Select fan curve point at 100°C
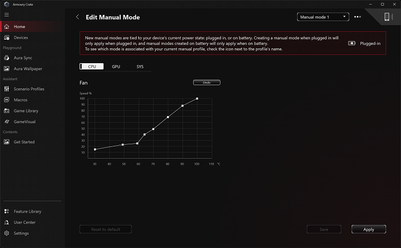 click(x=197, y=99)
